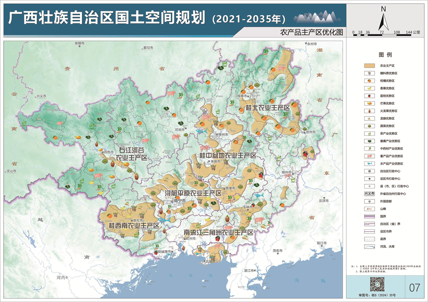
Task: 点击图例中的火龙果优势区图标
Action: (x=369, y=111)
